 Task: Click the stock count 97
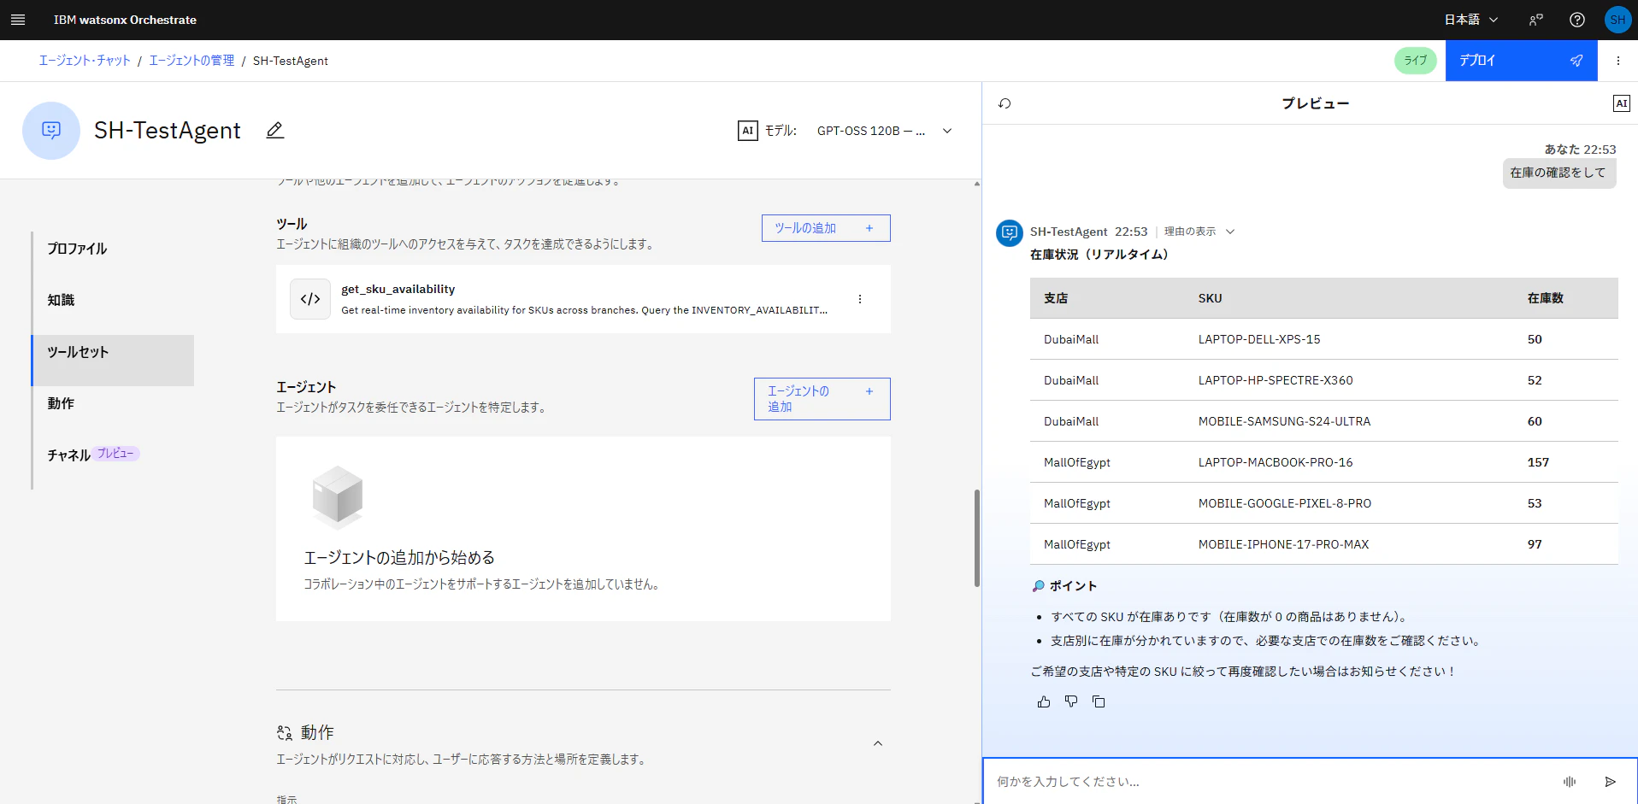(x=1535, y=544)
